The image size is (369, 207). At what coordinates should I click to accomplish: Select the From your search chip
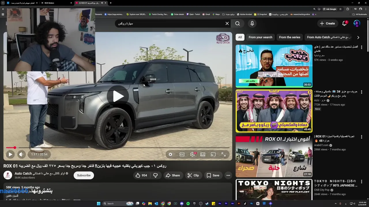pyautogui.click(x=260, y=37)
